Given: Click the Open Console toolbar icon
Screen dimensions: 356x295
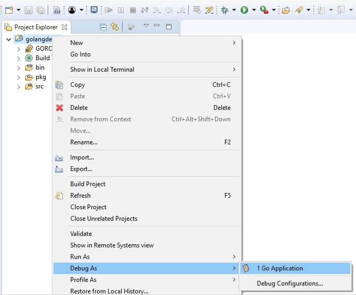Looking at the screenshot, I should point(94,10).
